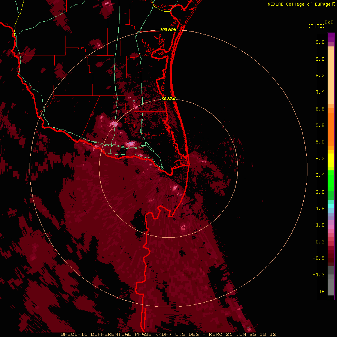This screenshot has width=337, height=337.
Task: Click the 7.4 scale value label
Action: point(320,92)
